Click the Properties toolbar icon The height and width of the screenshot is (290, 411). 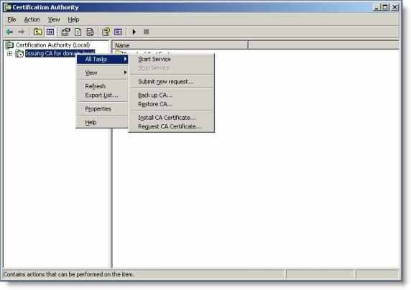tap(66, 32)
